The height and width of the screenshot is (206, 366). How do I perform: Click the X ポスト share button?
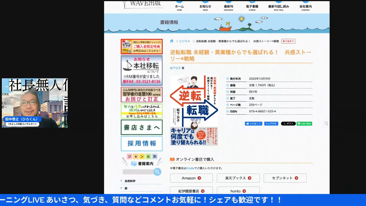288,124
